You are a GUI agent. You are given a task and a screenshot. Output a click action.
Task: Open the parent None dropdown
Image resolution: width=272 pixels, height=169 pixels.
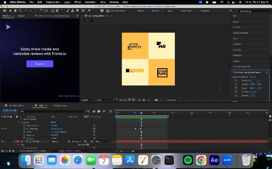click(x=103, y=142)
